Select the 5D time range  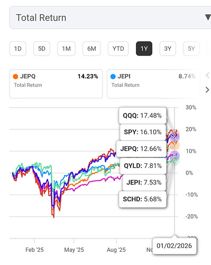(42, 49)
